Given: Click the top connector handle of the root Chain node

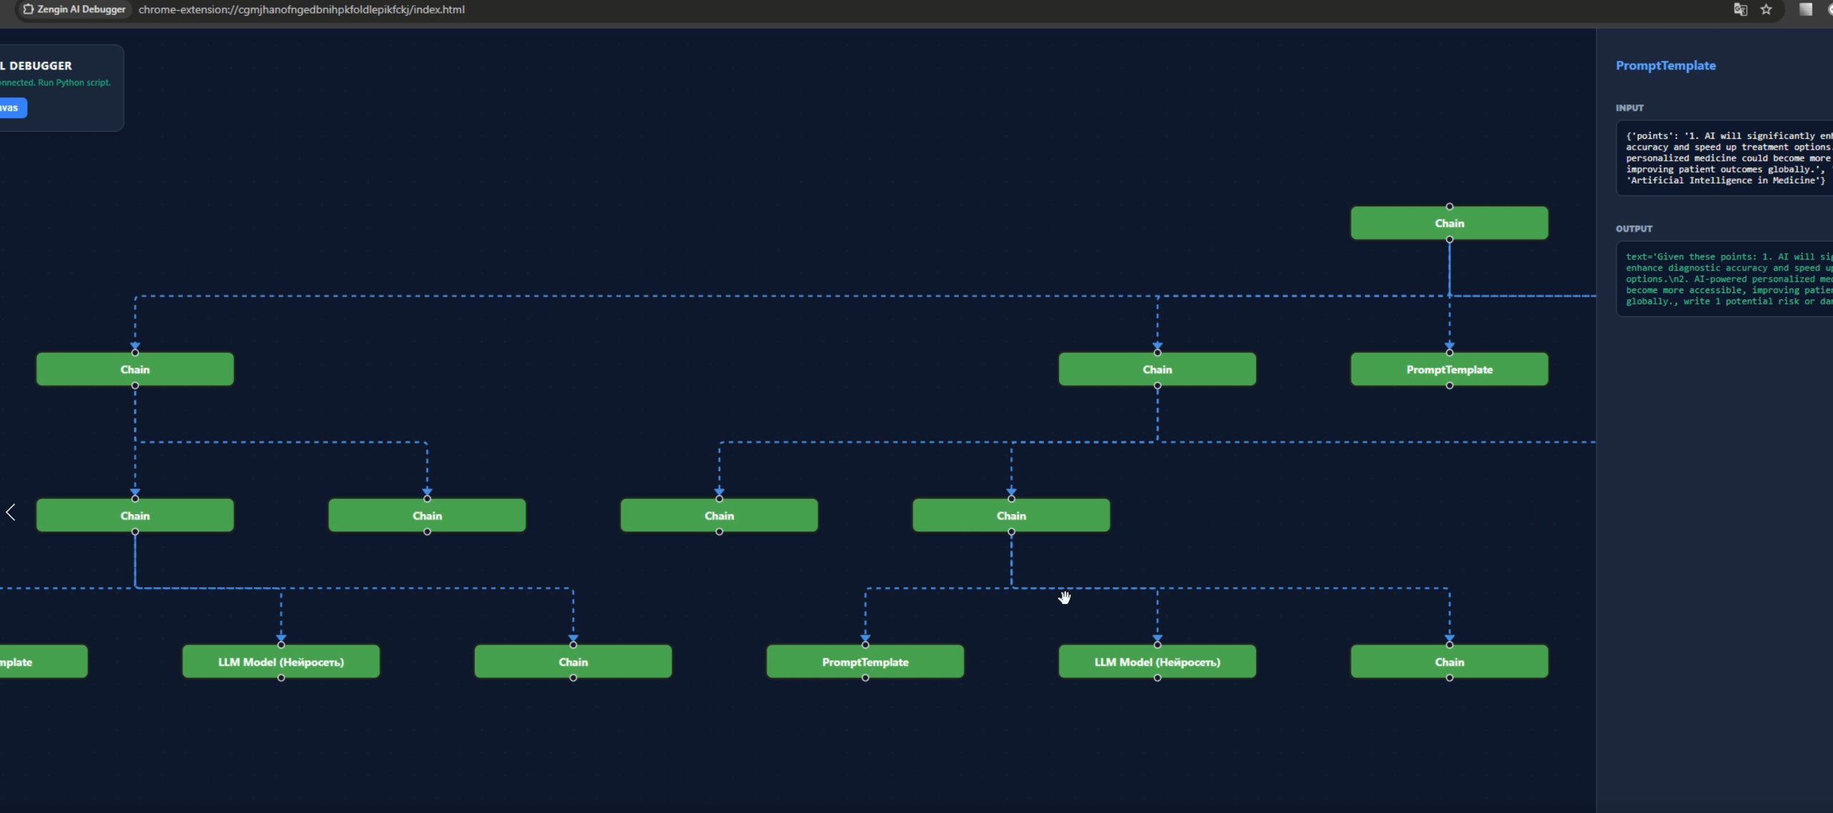Looking at the screenshot, I should coord(1449,206).
